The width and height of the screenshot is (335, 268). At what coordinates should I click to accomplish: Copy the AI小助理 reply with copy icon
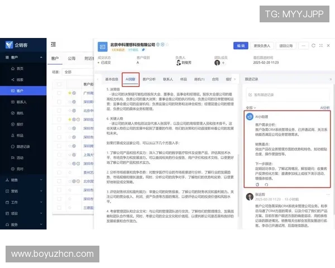click(257, 184)
